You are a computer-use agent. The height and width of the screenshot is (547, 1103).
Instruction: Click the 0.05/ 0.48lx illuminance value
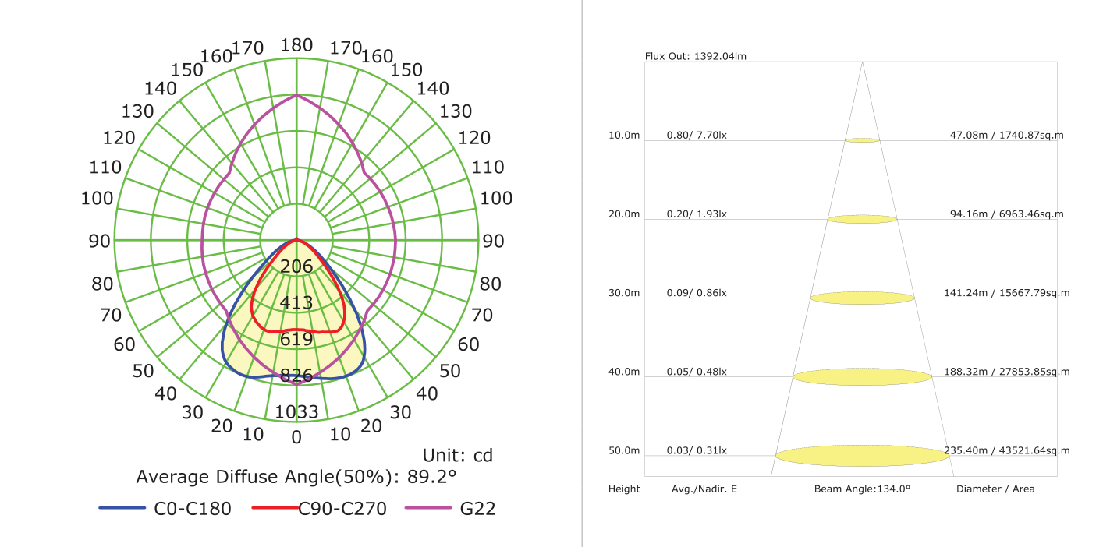pos(697,372)
